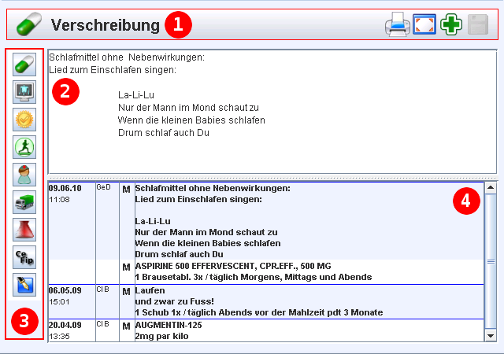
Task: Click 'und zwar zu Fuss!' line
Action: tap(175, 301)
